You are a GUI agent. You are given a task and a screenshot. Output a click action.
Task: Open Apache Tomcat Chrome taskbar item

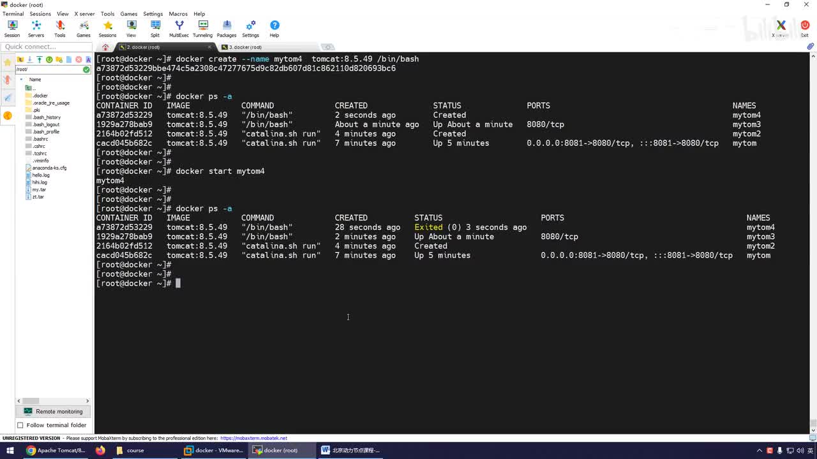point(56,450)
